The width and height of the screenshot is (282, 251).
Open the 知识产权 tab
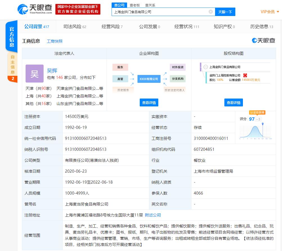pos(224,27)
